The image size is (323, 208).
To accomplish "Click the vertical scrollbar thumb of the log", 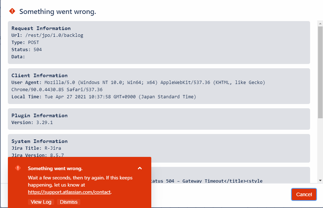I will [x=320, y=71].
